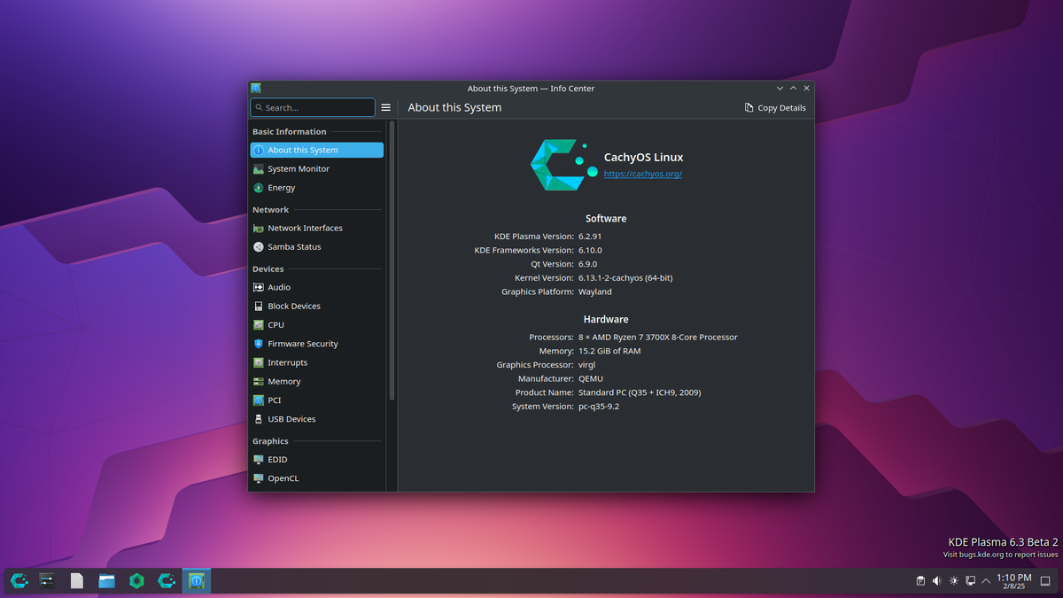1063x598 pixels.
Task: Mute volume using the tray speaker icon
Action: (936, 580)
